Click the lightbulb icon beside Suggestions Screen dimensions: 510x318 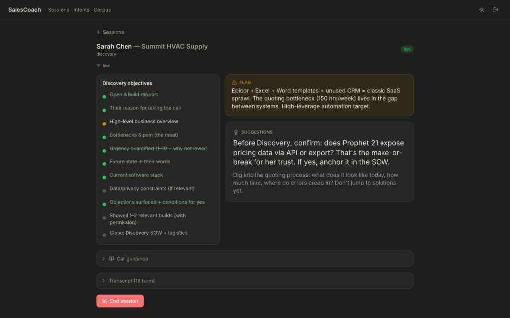pyautogui.click(x=236, y=132)
